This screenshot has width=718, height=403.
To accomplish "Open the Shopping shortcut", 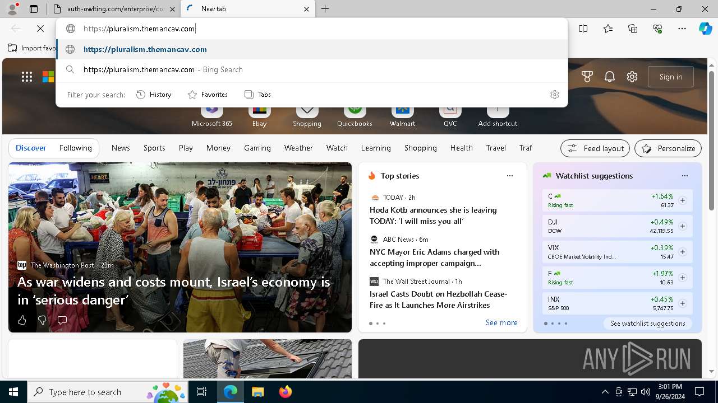I will pos(307,116).
